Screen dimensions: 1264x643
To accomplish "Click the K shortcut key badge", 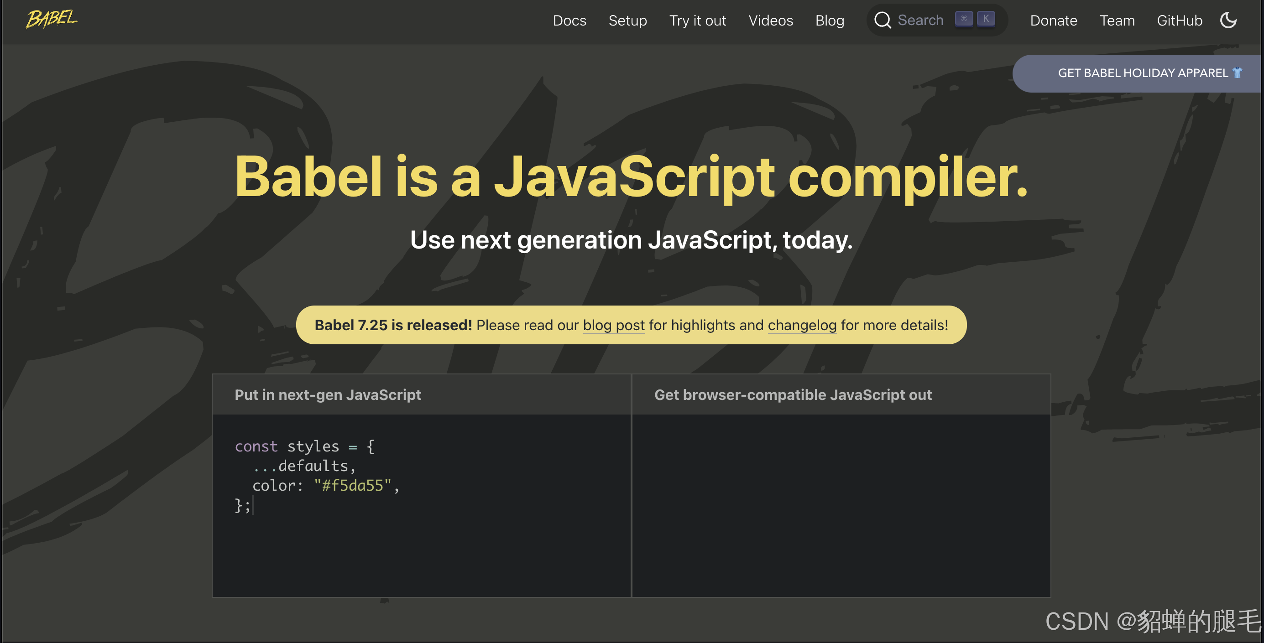I will [985, 19].
